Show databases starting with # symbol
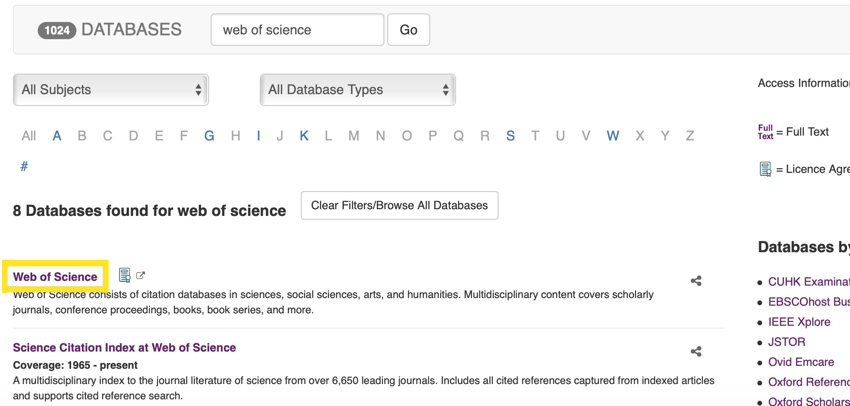The height and width of the screenshot is (406, 850). [x=24, y=166]
